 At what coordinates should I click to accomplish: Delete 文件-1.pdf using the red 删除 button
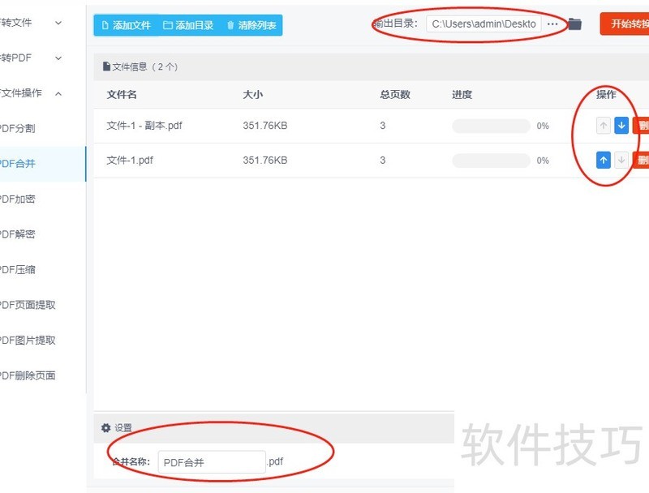643,160
